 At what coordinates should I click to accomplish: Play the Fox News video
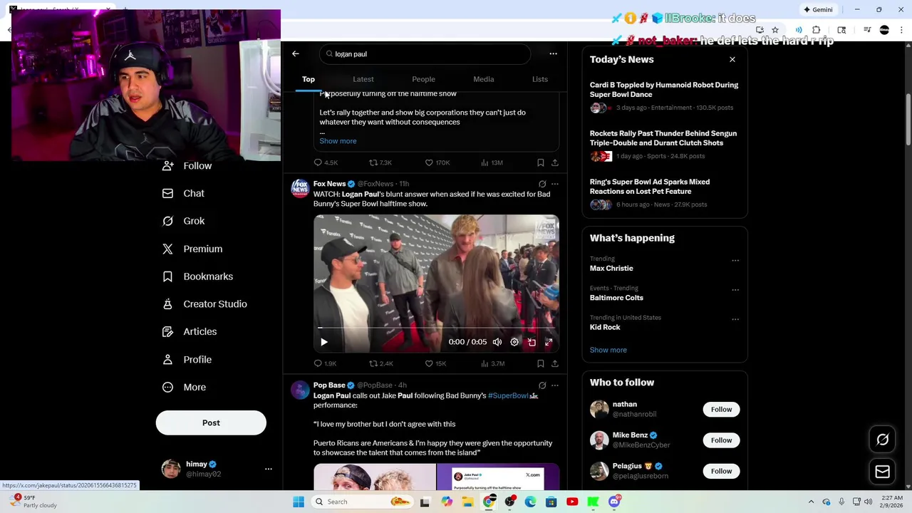click(324, 342)
